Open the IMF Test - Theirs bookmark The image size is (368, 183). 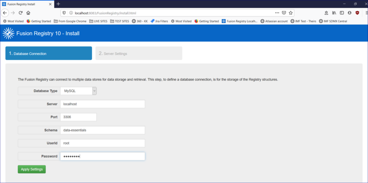point(304,21)
